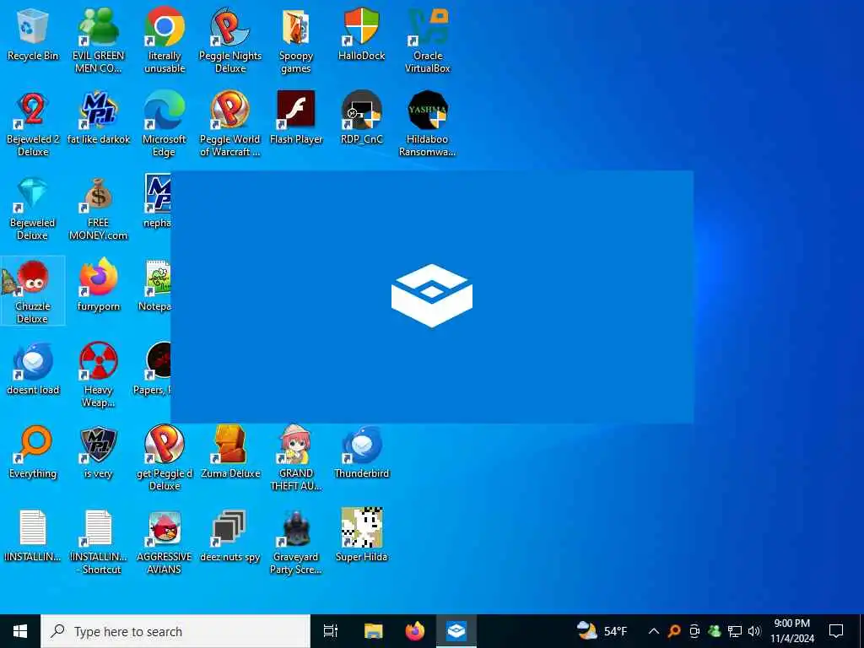This screenshot has width=864, height=648.
Task: Select the EVIL GREEN MEN CO... shortcut
Action: (98, 40)
